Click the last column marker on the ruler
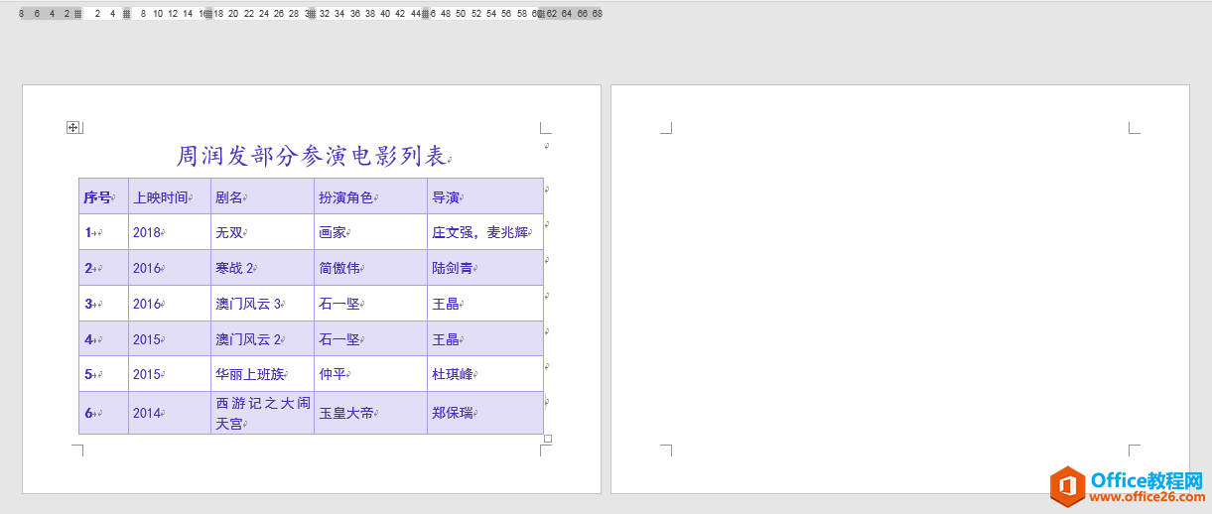Viewport: 1212px width, 514px height. coord(541,14)
